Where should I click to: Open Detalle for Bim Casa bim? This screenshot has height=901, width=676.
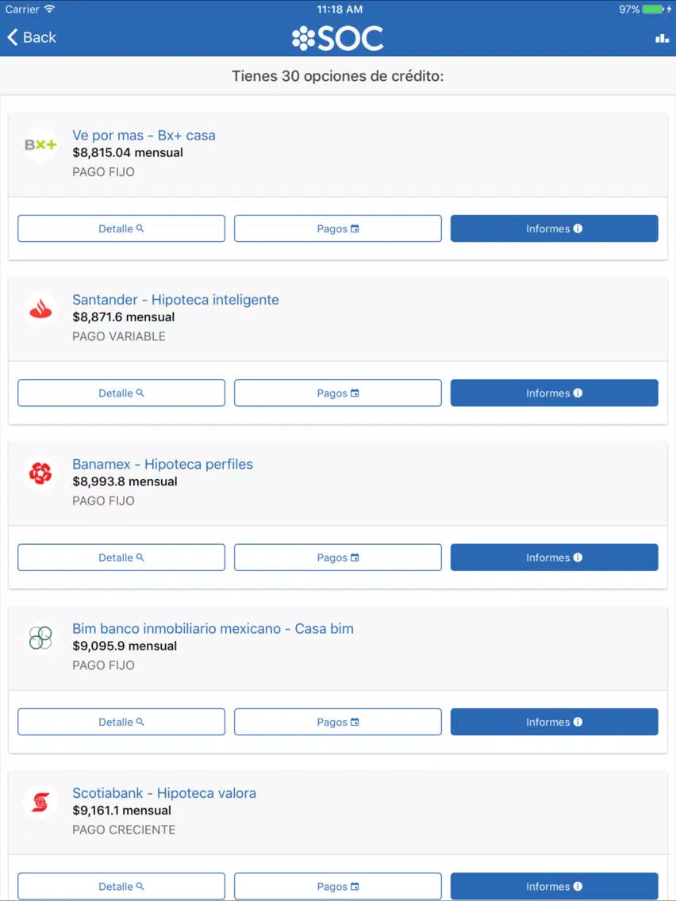121,722
